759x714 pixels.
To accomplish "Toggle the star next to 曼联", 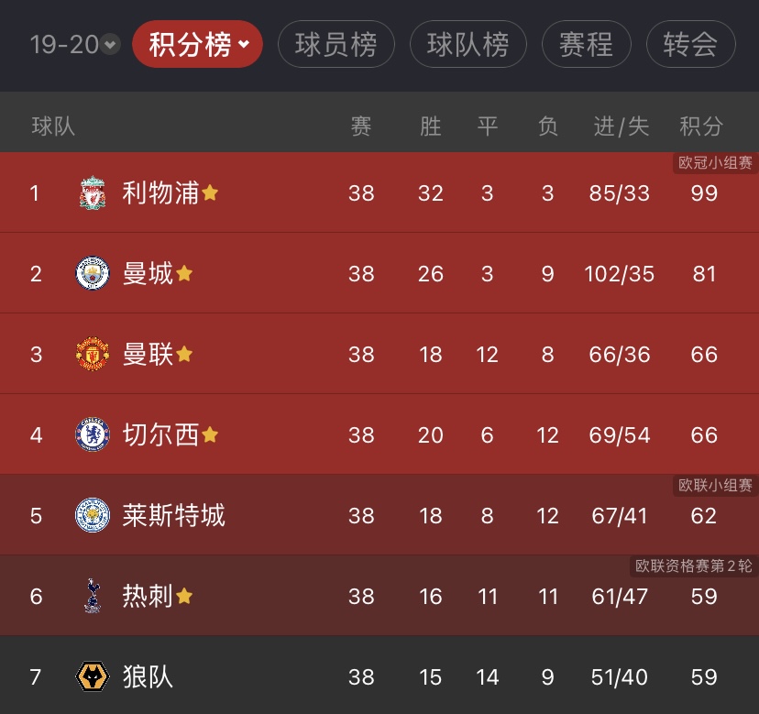I will click(184, 354).
